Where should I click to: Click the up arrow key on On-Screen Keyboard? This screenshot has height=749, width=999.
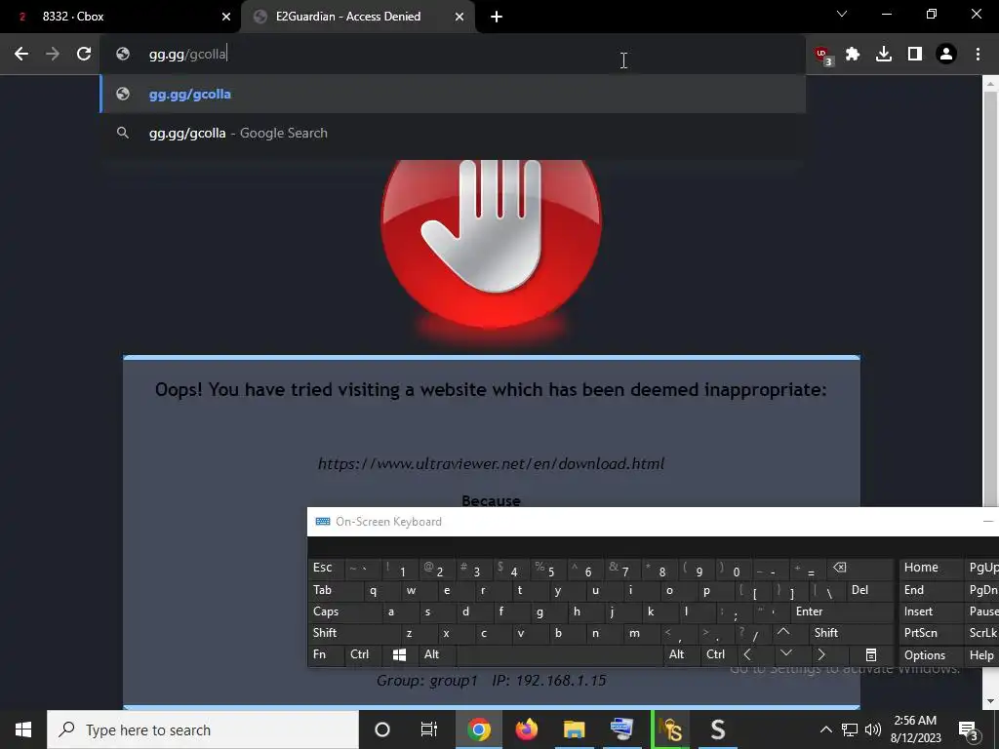[783, 634]
